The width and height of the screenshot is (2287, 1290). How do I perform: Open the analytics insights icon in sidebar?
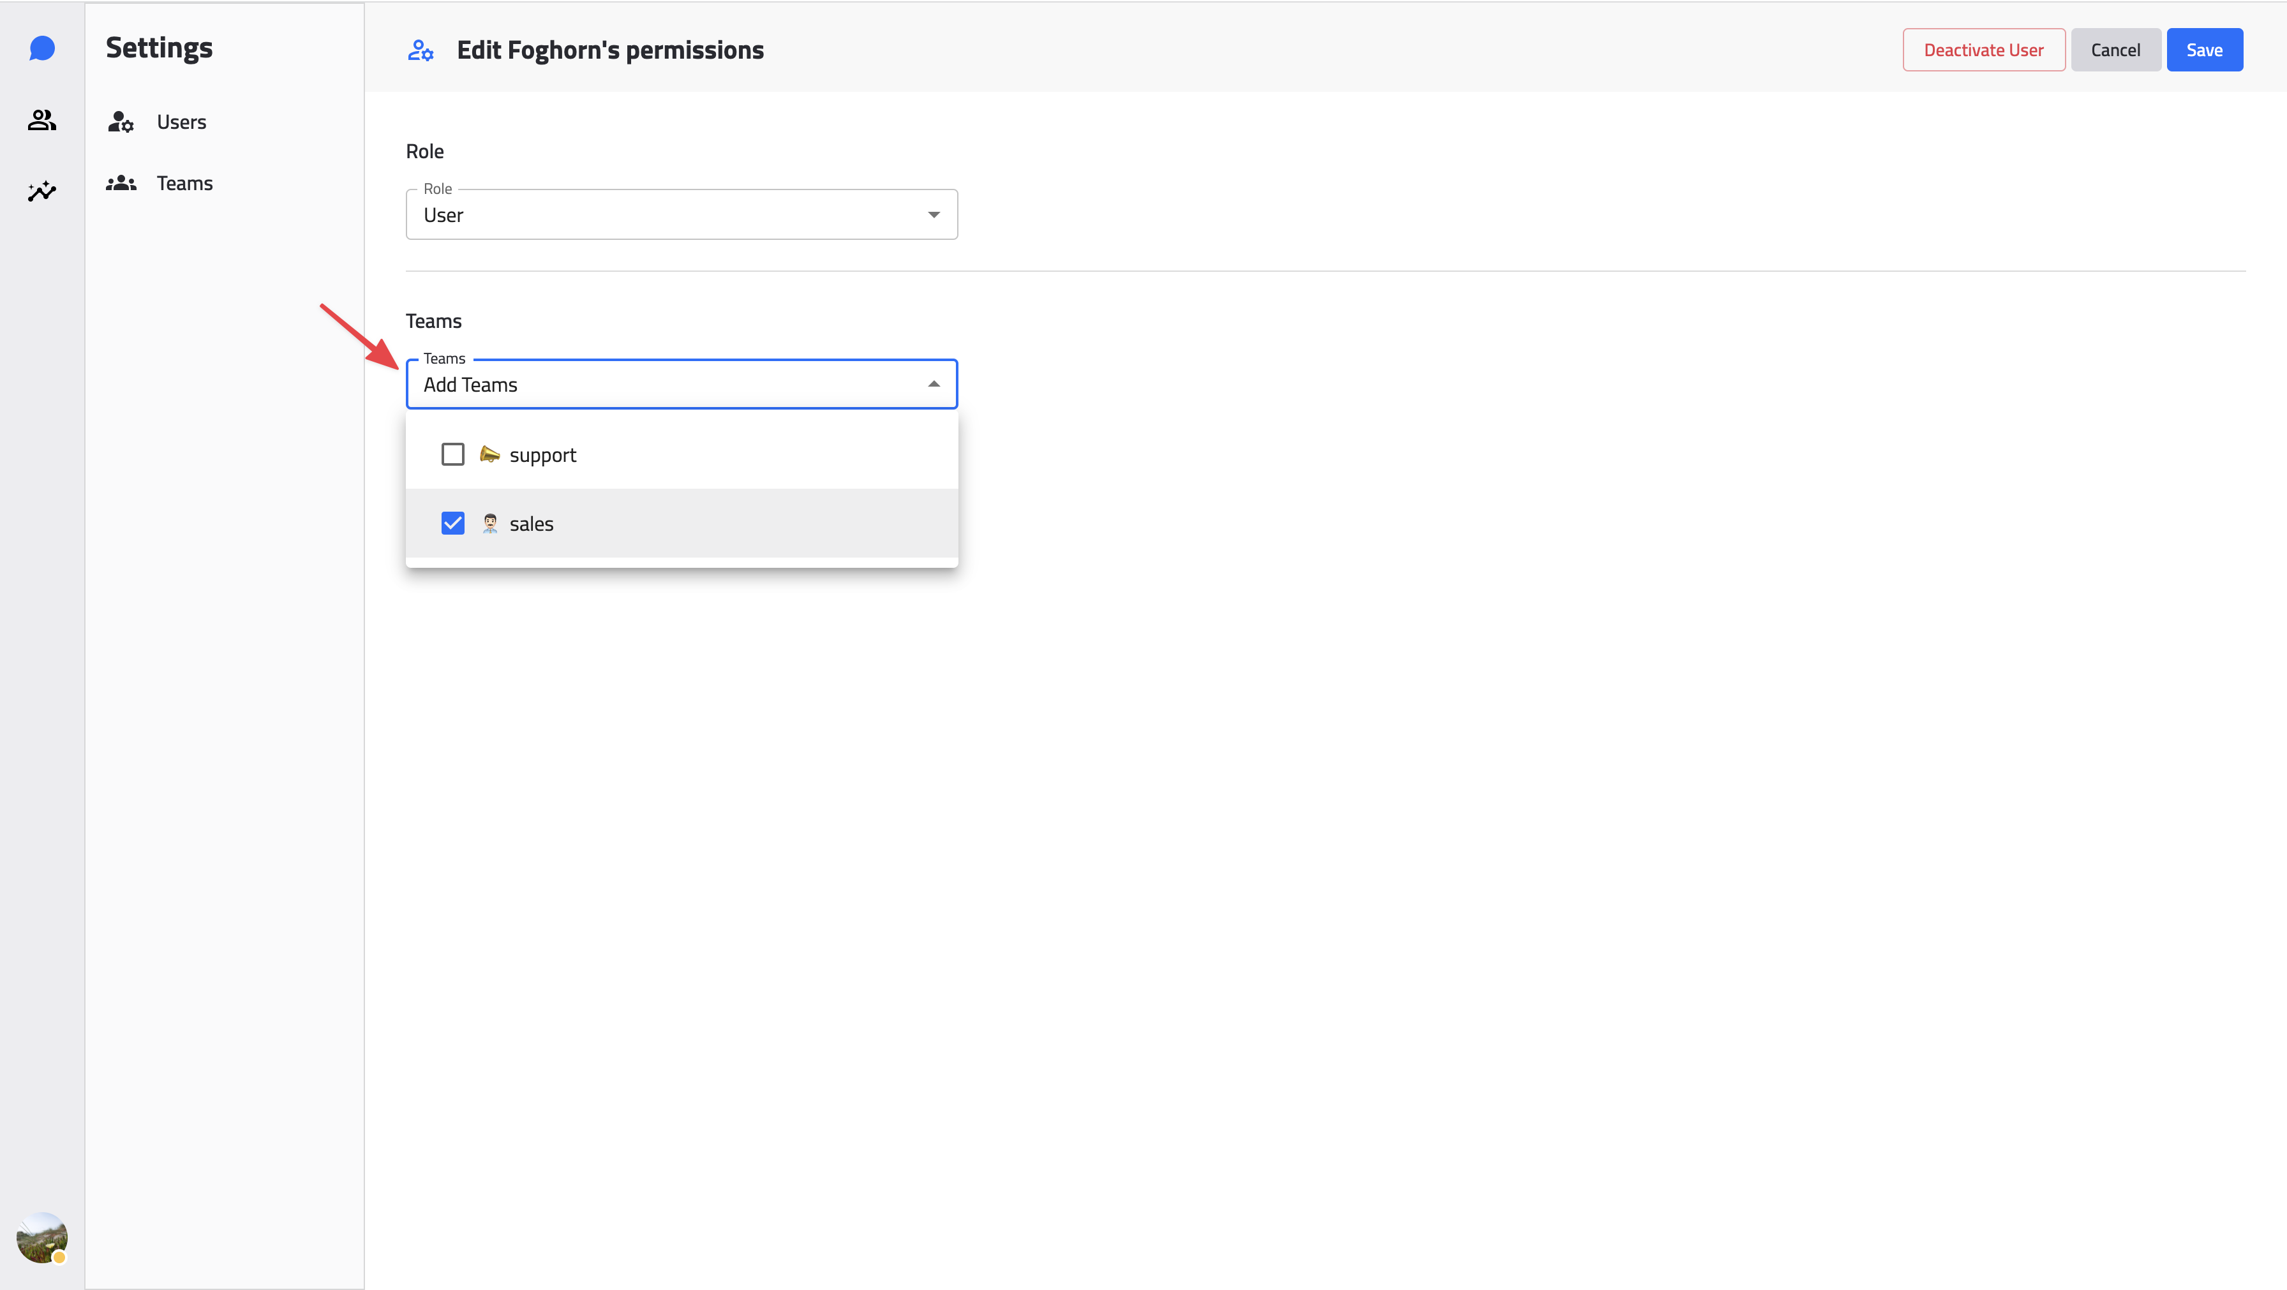[x=41, y=191]
